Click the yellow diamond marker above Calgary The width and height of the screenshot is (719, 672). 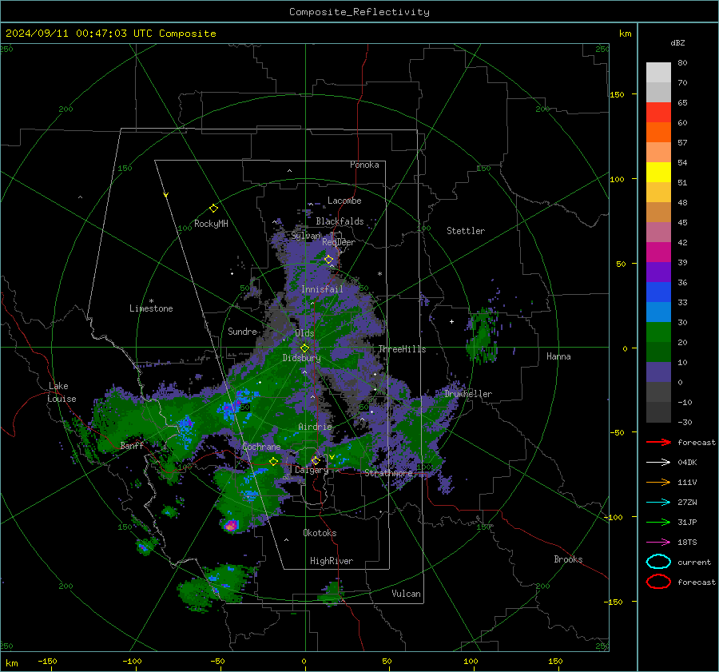coord(316,460)
